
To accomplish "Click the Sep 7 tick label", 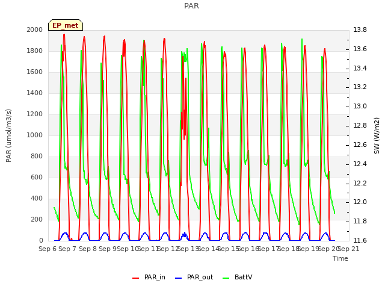I will 67,249.
